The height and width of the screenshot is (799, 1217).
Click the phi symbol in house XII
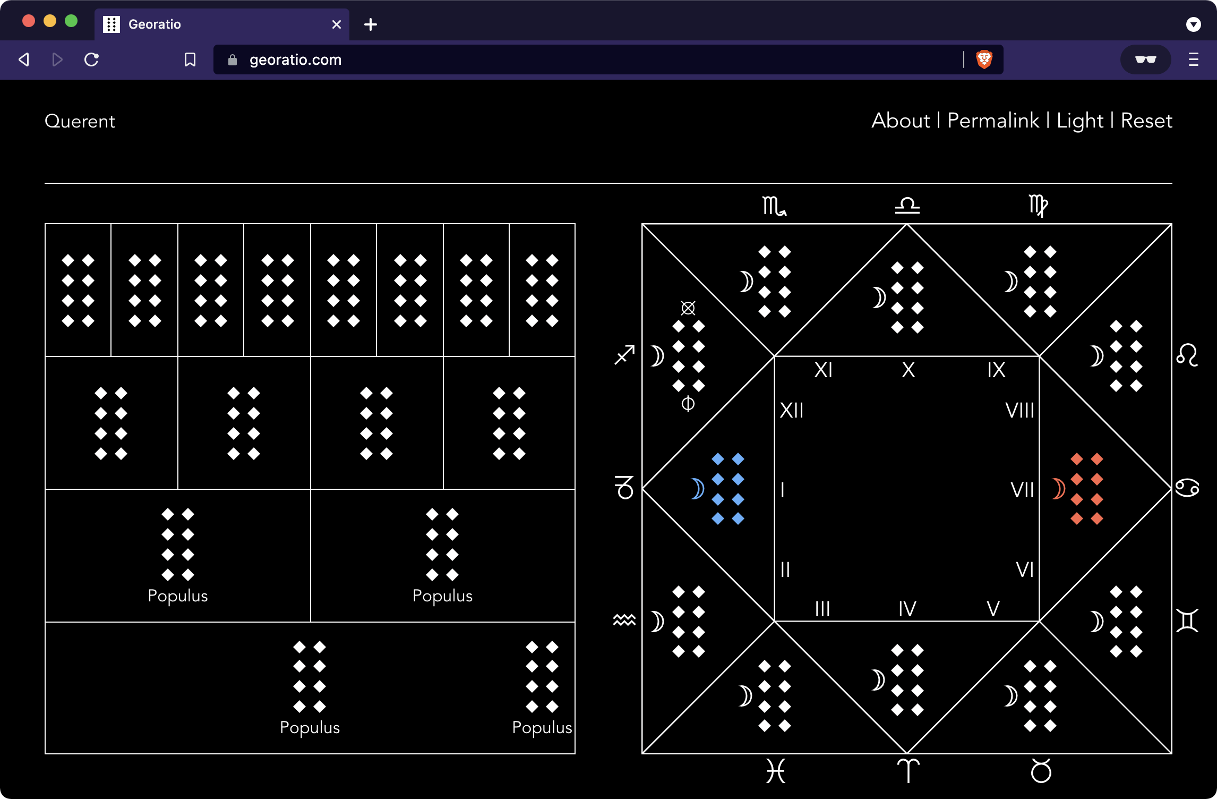pyautogui.click(x=688, y=404)
